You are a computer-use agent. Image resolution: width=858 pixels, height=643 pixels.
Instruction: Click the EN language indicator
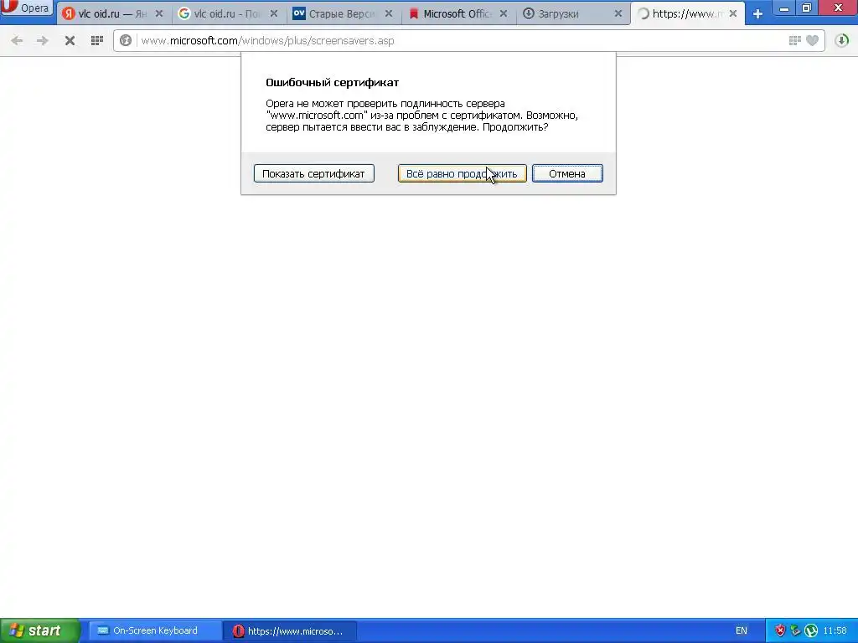click(x=742, y=631)
